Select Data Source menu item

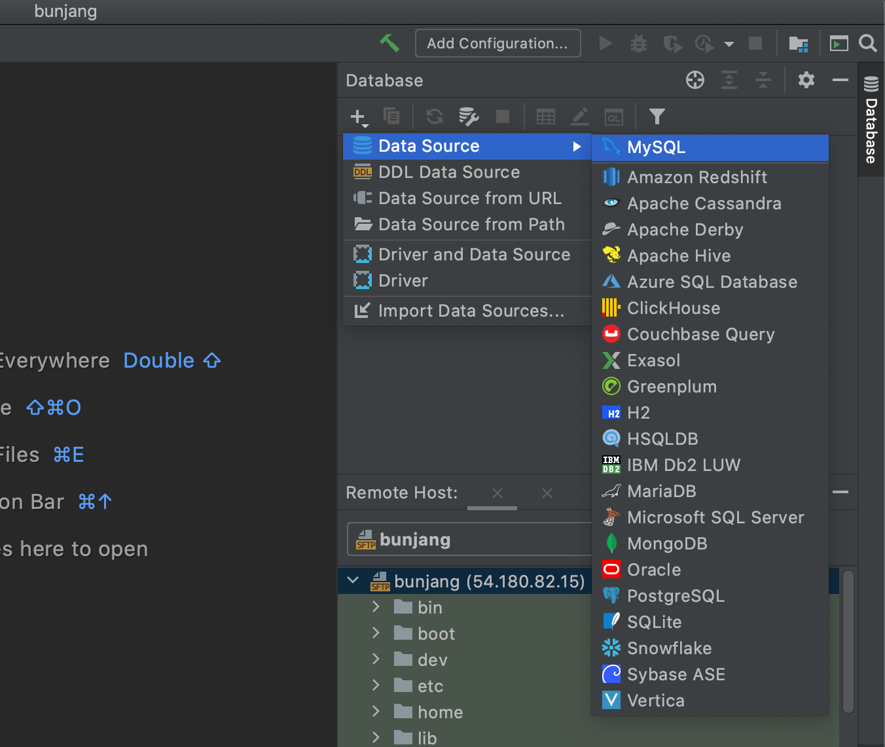click(x=467, y=146)
